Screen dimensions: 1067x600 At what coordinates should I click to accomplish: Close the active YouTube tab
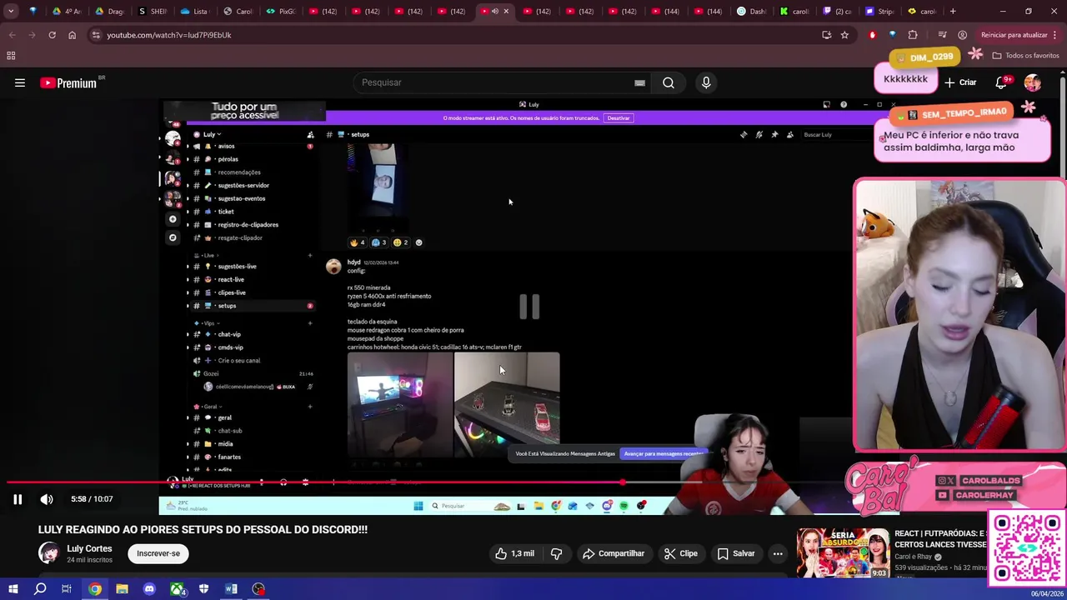(x=506, y=12)
